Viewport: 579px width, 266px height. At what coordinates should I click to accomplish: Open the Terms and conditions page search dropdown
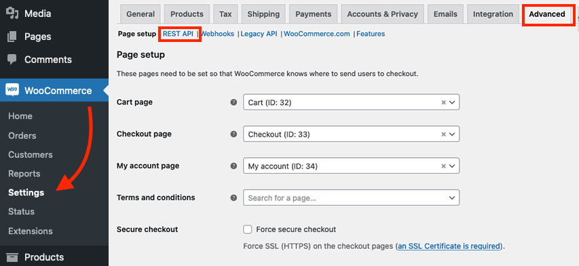(351, 198)
